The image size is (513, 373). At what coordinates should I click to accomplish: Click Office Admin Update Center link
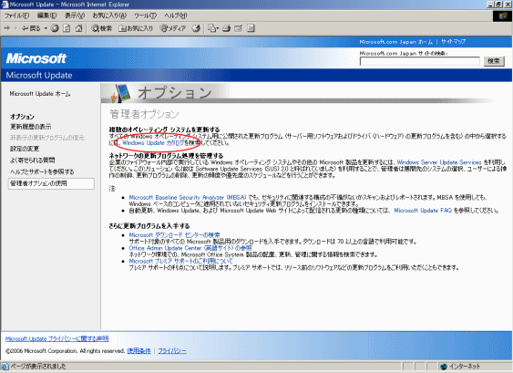point(190,248)
